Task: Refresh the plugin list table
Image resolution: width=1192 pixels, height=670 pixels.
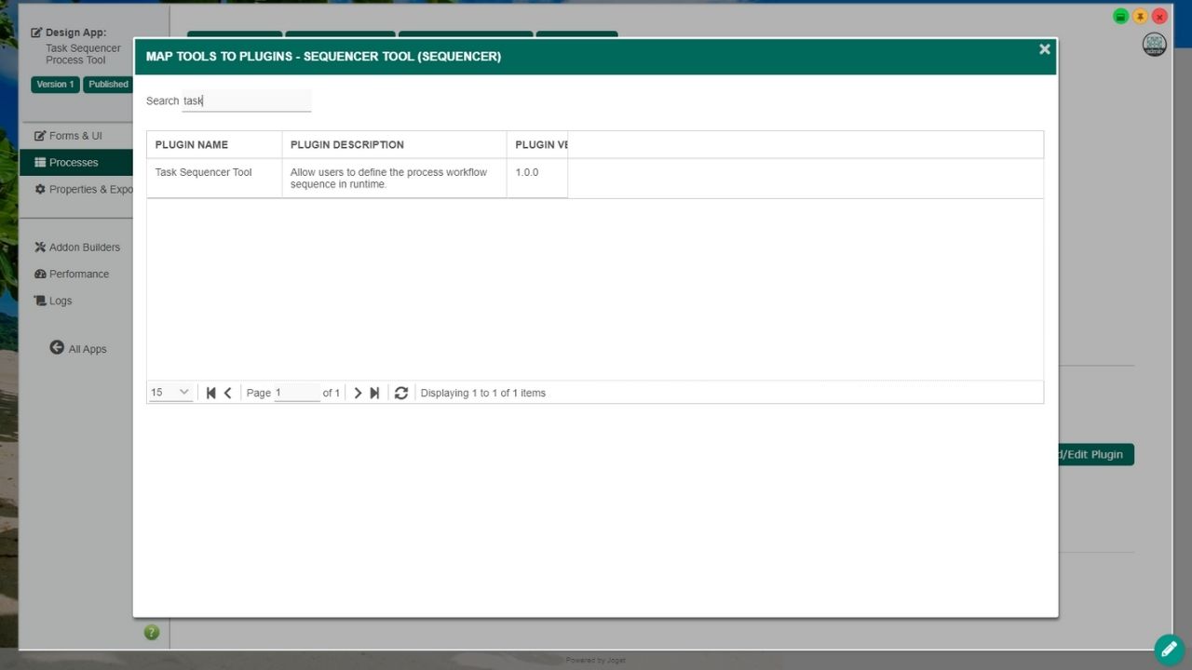Action: (x=401, y=393)
